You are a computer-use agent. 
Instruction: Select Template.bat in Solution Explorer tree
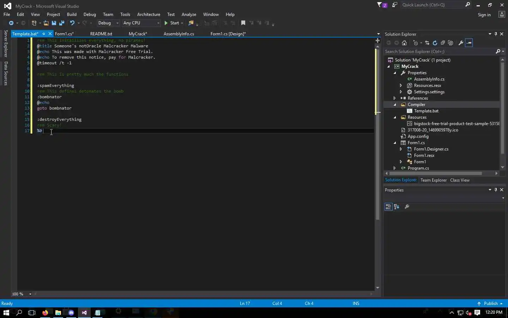426,111
